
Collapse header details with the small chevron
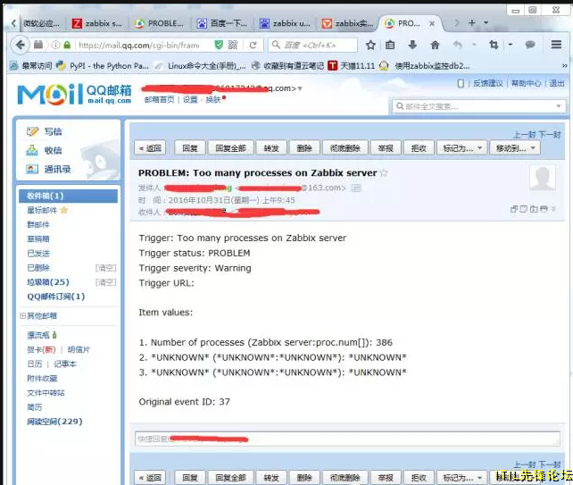(553, 208)
